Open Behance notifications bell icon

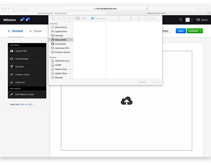click(27, 20)
